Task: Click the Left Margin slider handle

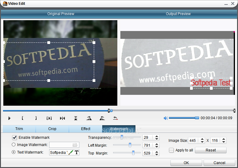Action: click(x=130, y=145)
